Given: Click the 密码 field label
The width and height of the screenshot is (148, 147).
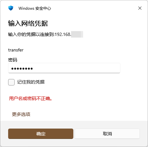Looking at the screenshot, I should click(13, 60).
